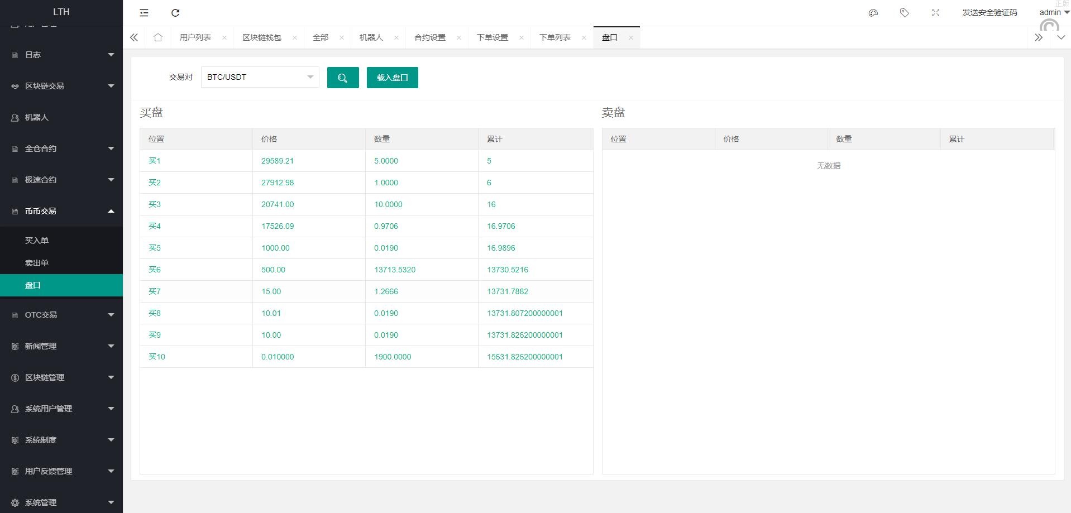The image size is (1071, 513).
Task: Click the search magnifier button
Action: 343,78
